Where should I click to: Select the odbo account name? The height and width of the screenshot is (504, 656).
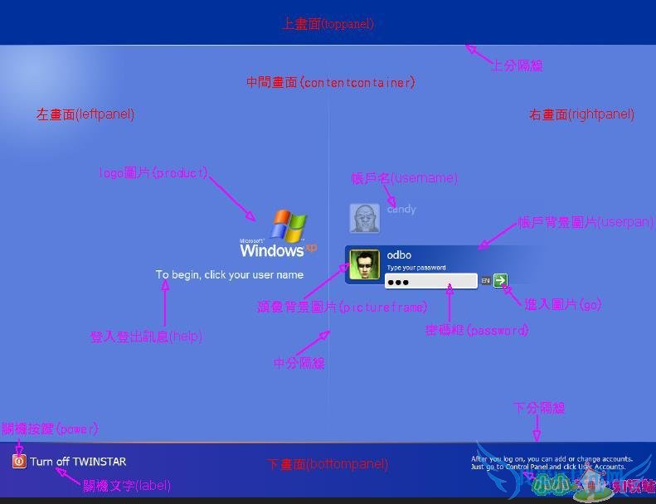pyautogui.click(x=399, y=254)
